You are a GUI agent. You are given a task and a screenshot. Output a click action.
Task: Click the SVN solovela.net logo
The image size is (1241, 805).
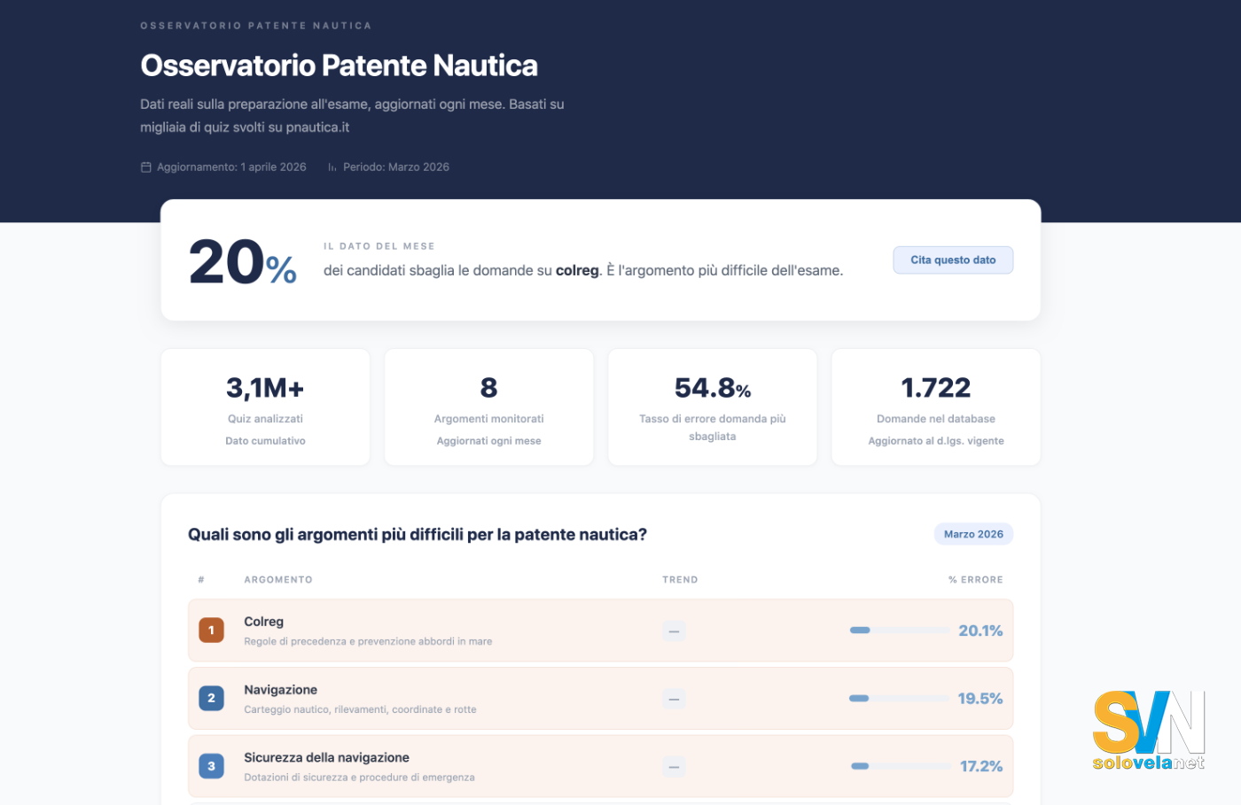coord(1148,731)
